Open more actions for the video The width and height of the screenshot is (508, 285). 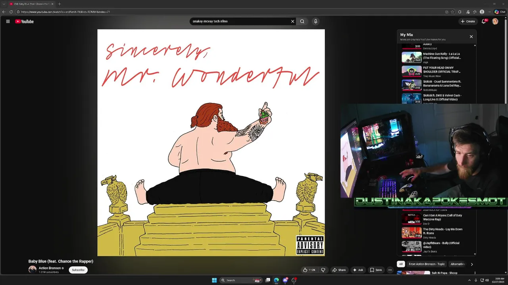click(390, 270)
